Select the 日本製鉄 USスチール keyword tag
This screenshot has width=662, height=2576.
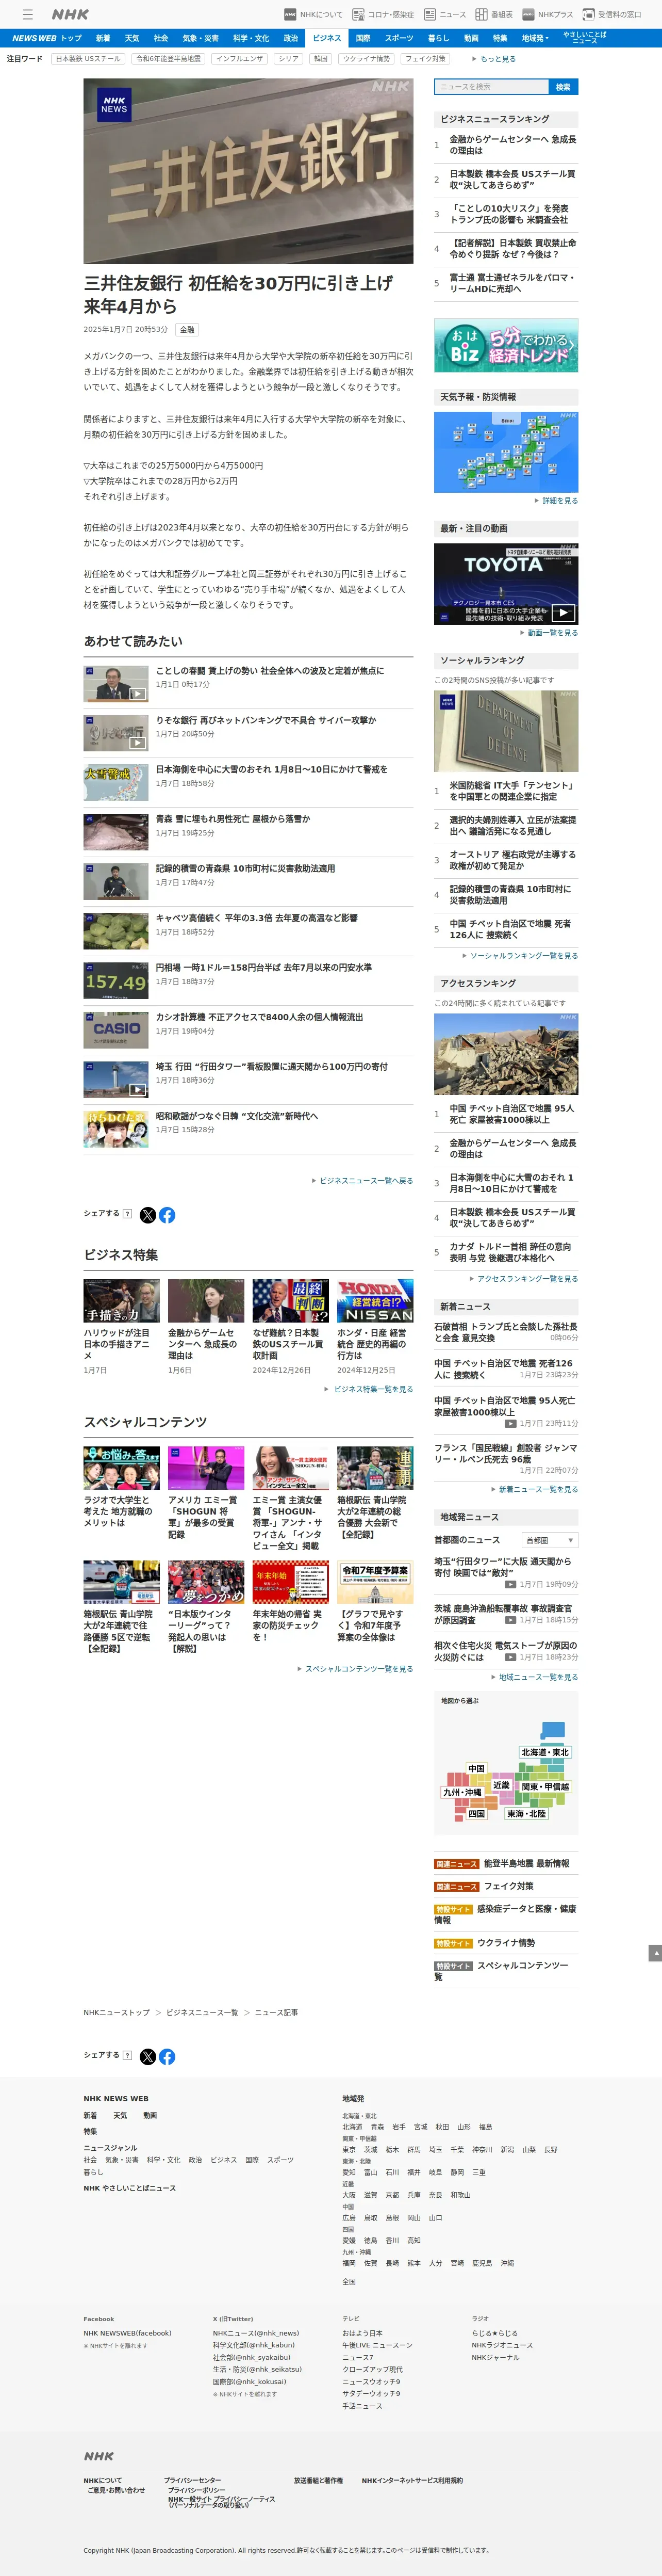(88, 59)
